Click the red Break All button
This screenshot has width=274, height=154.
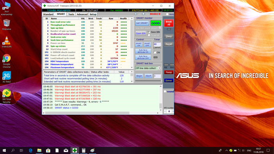[x=169, y=23]
